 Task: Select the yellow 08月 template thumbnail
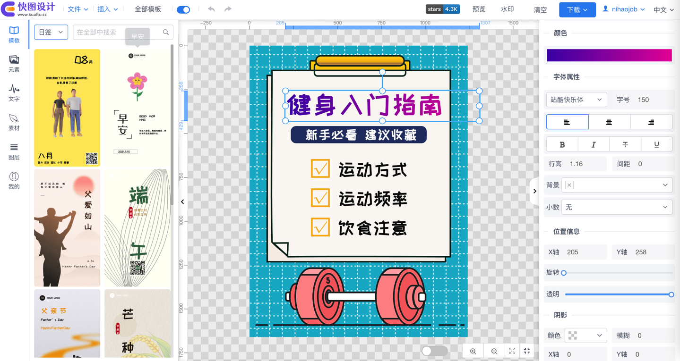(67, 108)
